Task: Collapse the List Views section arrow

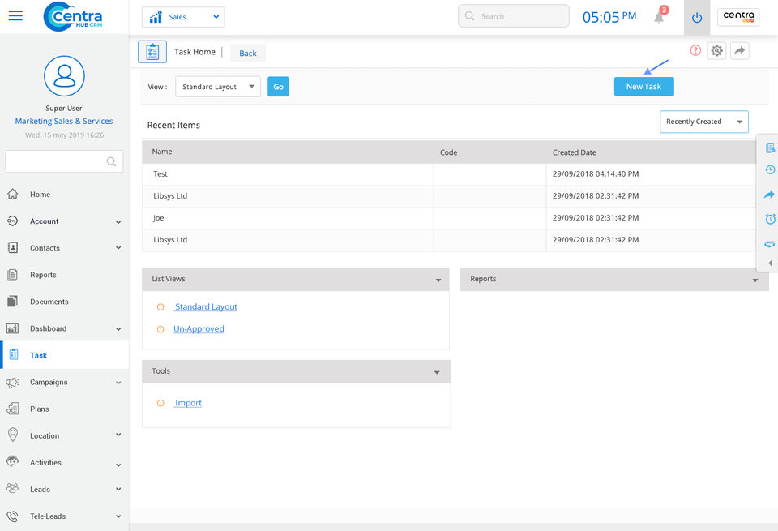Action: coord(438,280)
